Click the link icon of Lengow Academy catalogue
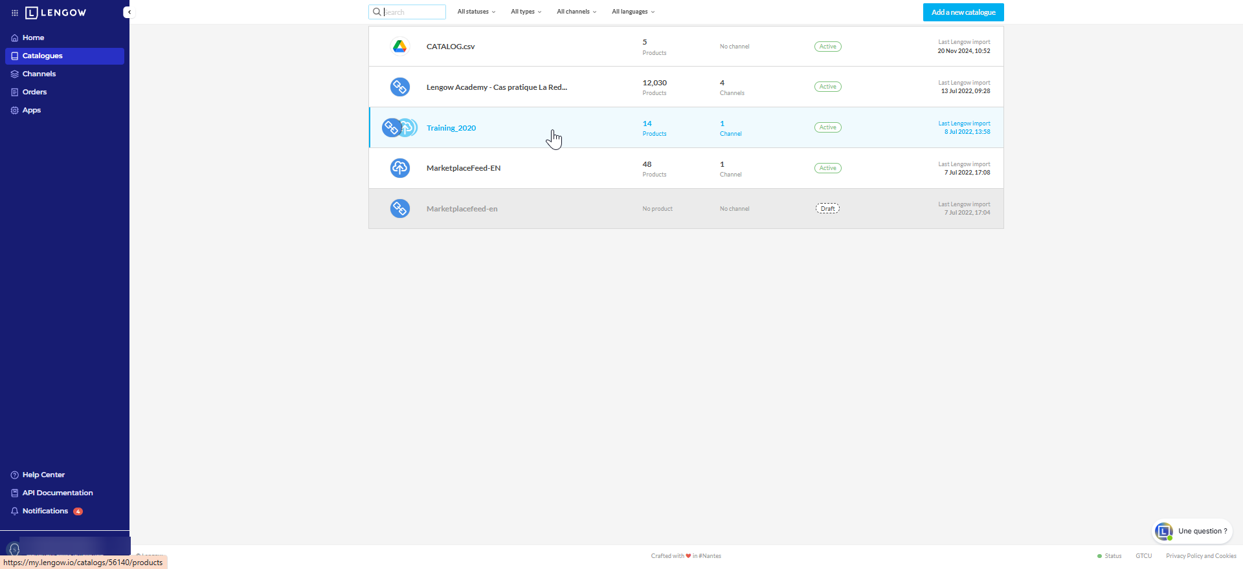Image resolution: width=1243 pixels, height=569 pixels. [x=399, y=87]
